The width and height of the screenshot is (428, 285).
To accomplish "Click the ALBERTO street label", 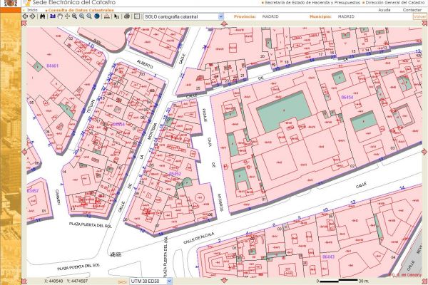I will coord(146,64).
